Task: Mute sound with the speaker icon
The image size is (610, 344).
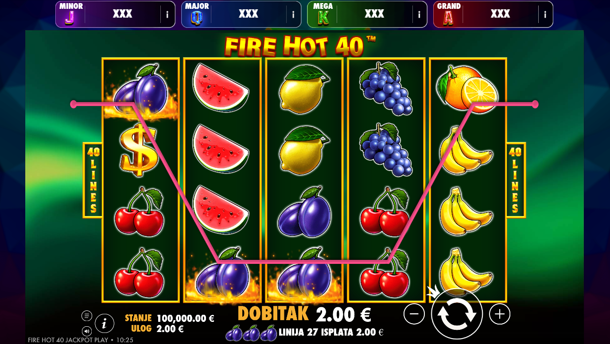Action: coord(87,331)
